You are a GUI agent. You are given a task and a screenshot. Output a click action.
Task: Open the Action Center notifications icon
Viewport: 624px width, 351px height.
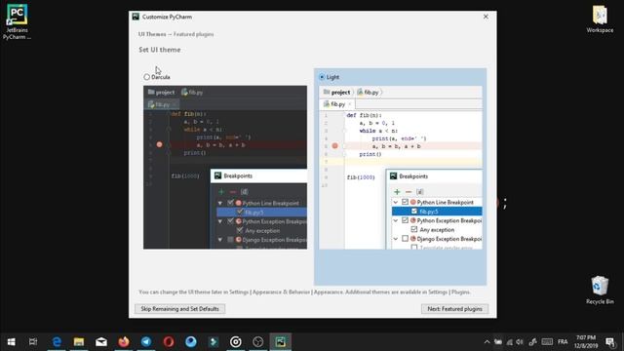coord(610,342)
